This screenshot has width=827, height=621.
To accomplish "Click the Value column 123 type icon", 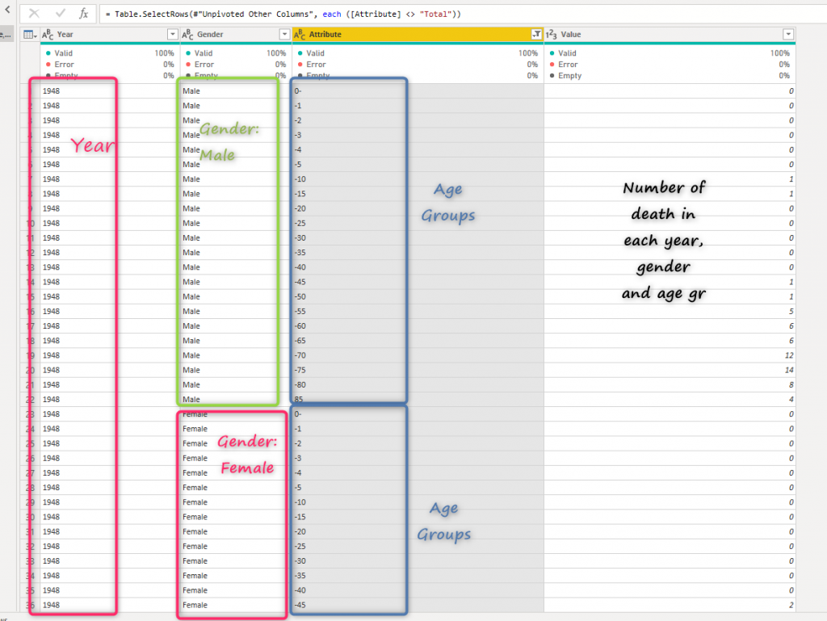I will click(x=552, y=35).
